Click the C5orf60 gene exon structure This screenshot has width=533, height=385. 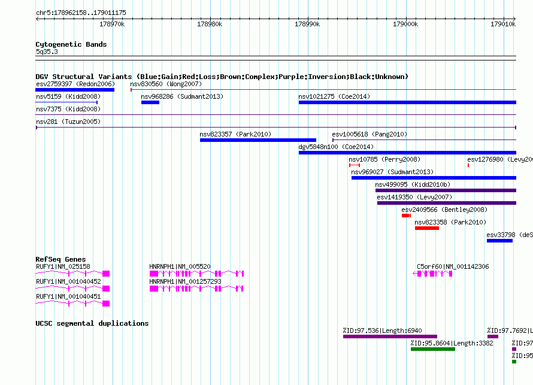[432, 274]
